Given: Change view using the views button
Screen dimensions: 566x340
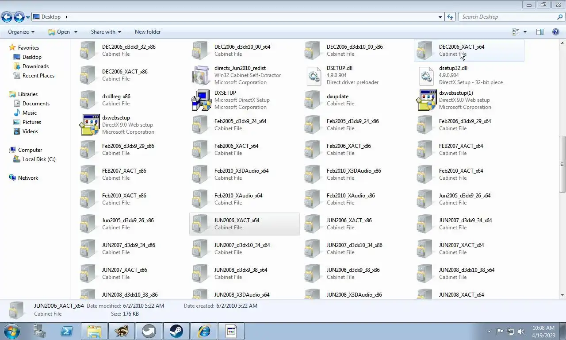Looking at the screenshot, I should click(x=516, y=32).
